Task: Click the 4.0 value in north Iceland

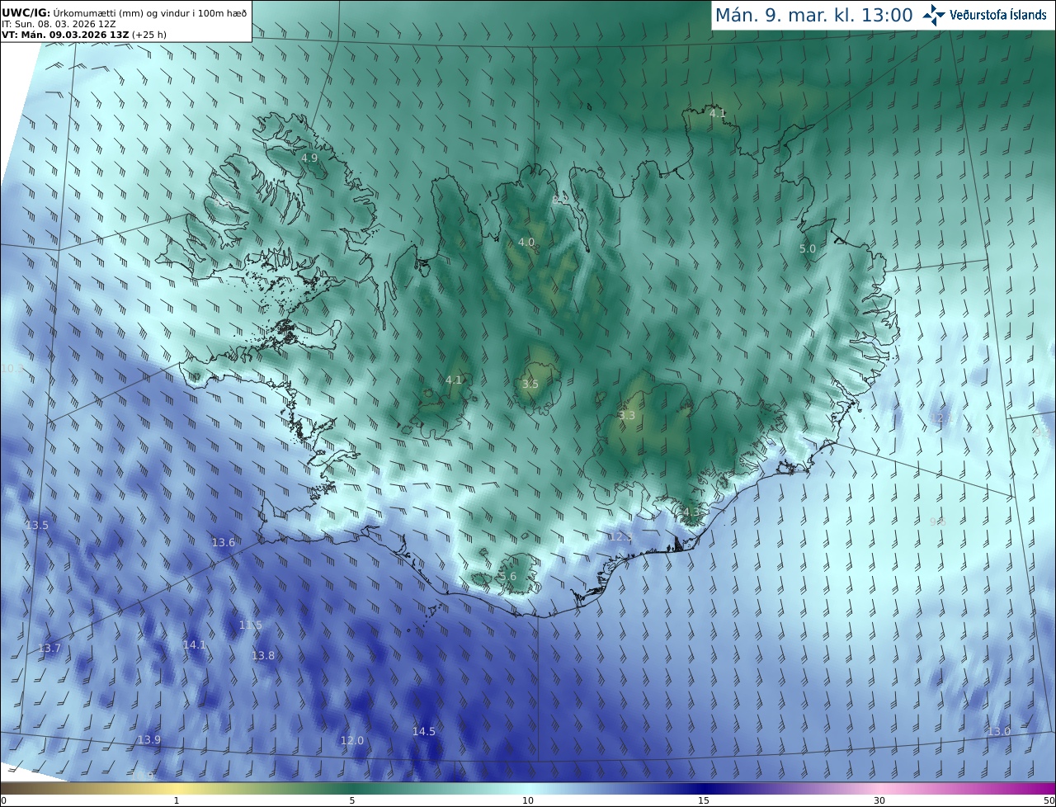Action: click(526, 242)
